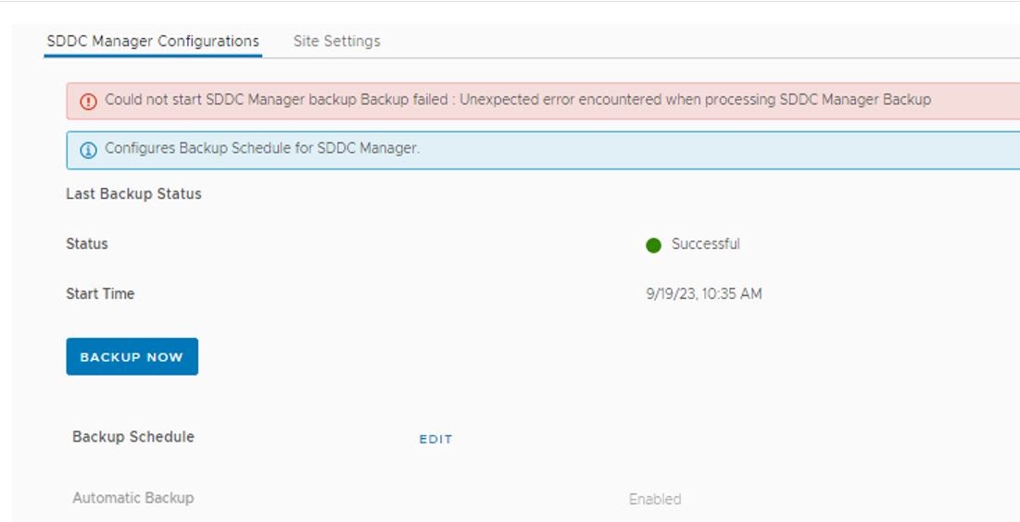Select the 9/19/23, 10:35 AM timestamp

coord(703,293)
